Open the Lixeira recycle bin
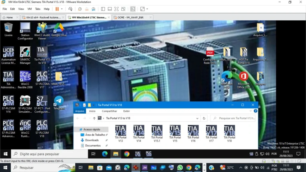This screenshot has height=172, width=306. [8, 30]
